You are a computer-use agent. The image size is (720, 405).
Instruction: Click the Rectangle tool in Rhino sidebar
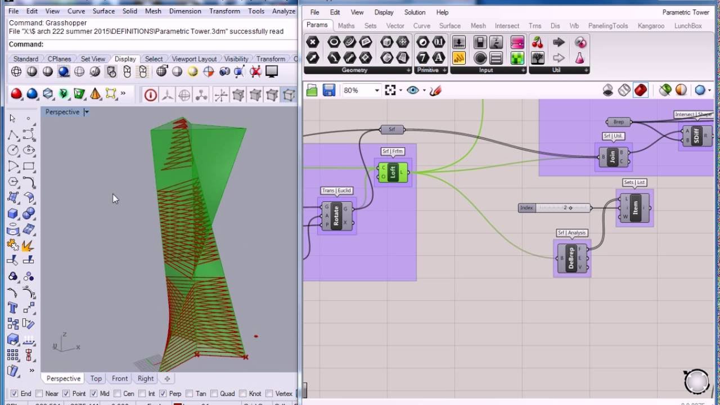(x=29, y=166)
